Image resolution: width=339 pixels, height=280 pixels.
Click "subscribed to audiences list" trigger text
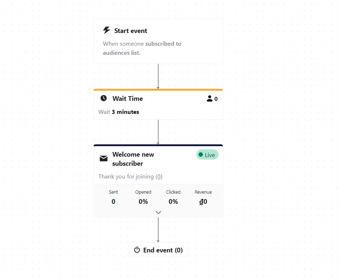[x=142, y=48]
